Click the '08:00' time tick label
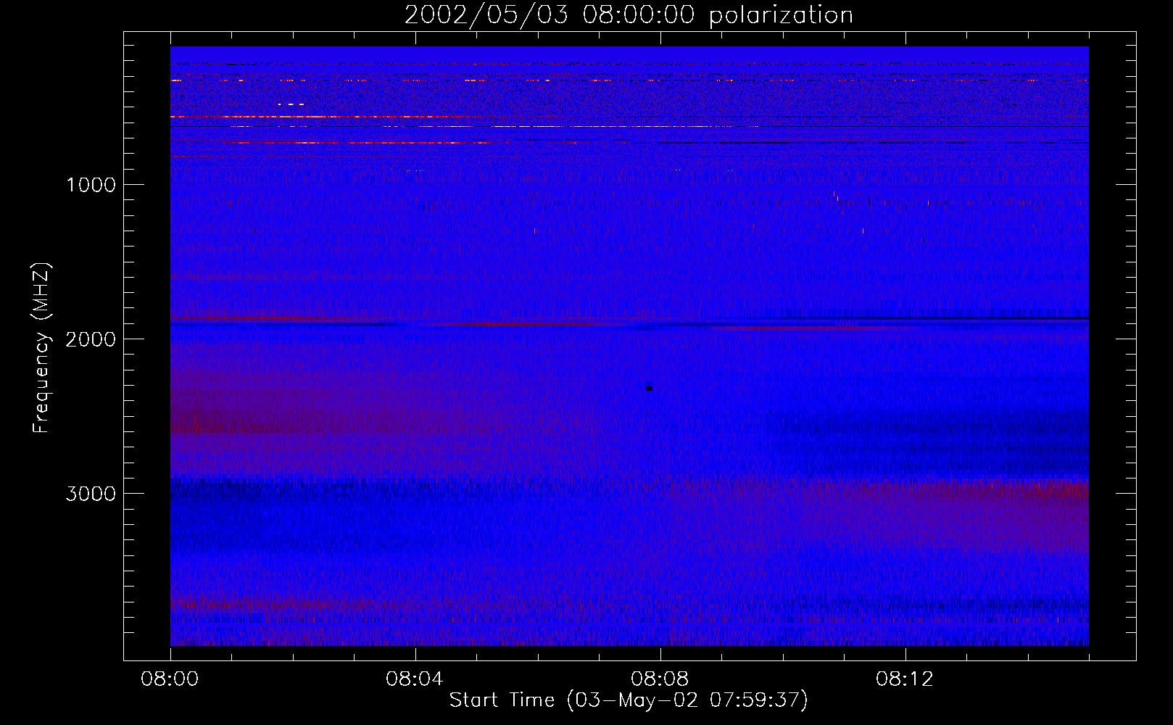The width and height of the screenshot is (1173, 725). pos(170,679)
